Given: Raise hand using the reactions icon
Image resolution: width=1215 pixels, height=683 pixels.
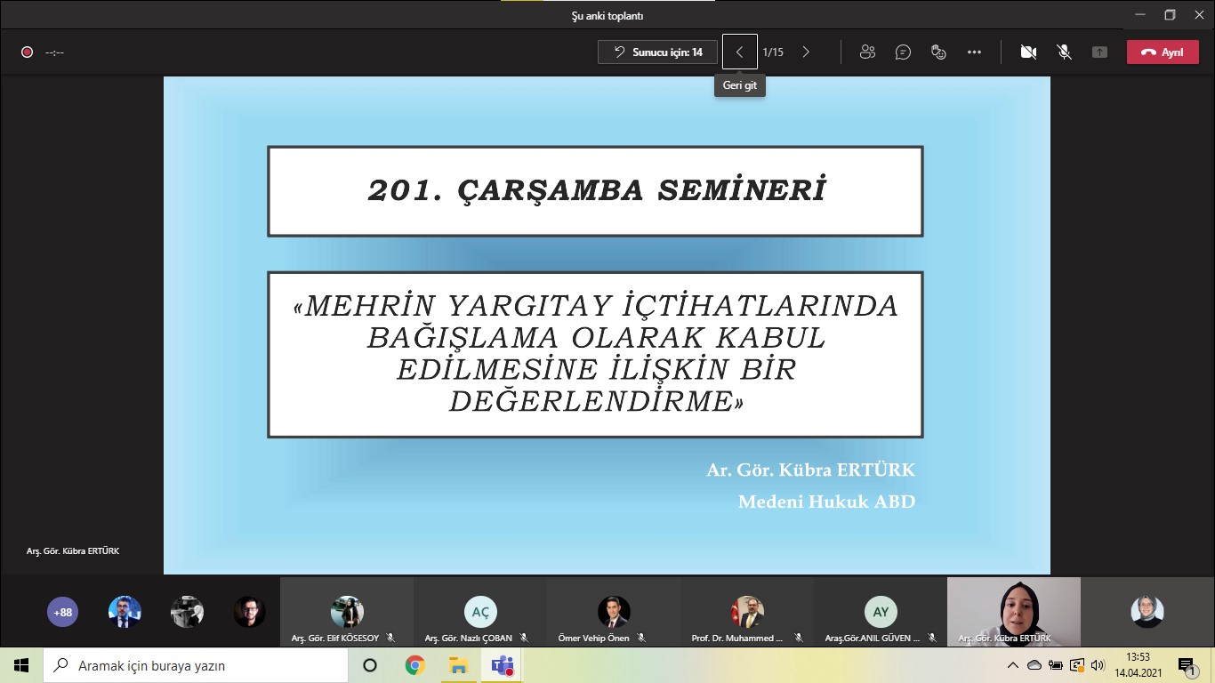Looking at the screenshot, I should (x=937, y=52).
